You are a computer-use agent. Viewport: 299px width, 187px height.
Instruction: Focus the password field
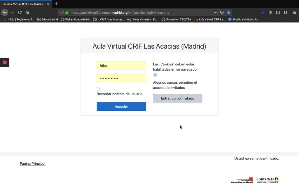[x=121, y=78]
